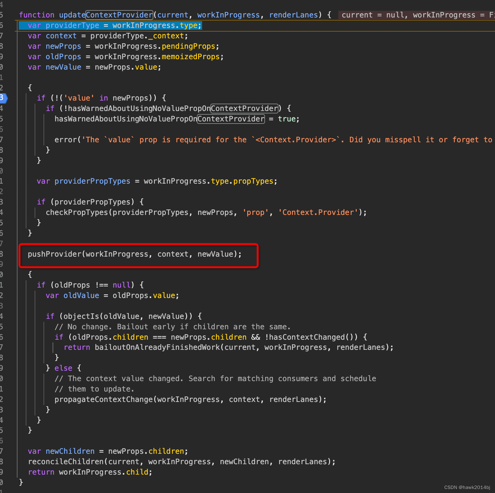The width and height of the screenshot is (495, 493).
Task: Click the propagateContextChange call
Action: coord(104,399)
